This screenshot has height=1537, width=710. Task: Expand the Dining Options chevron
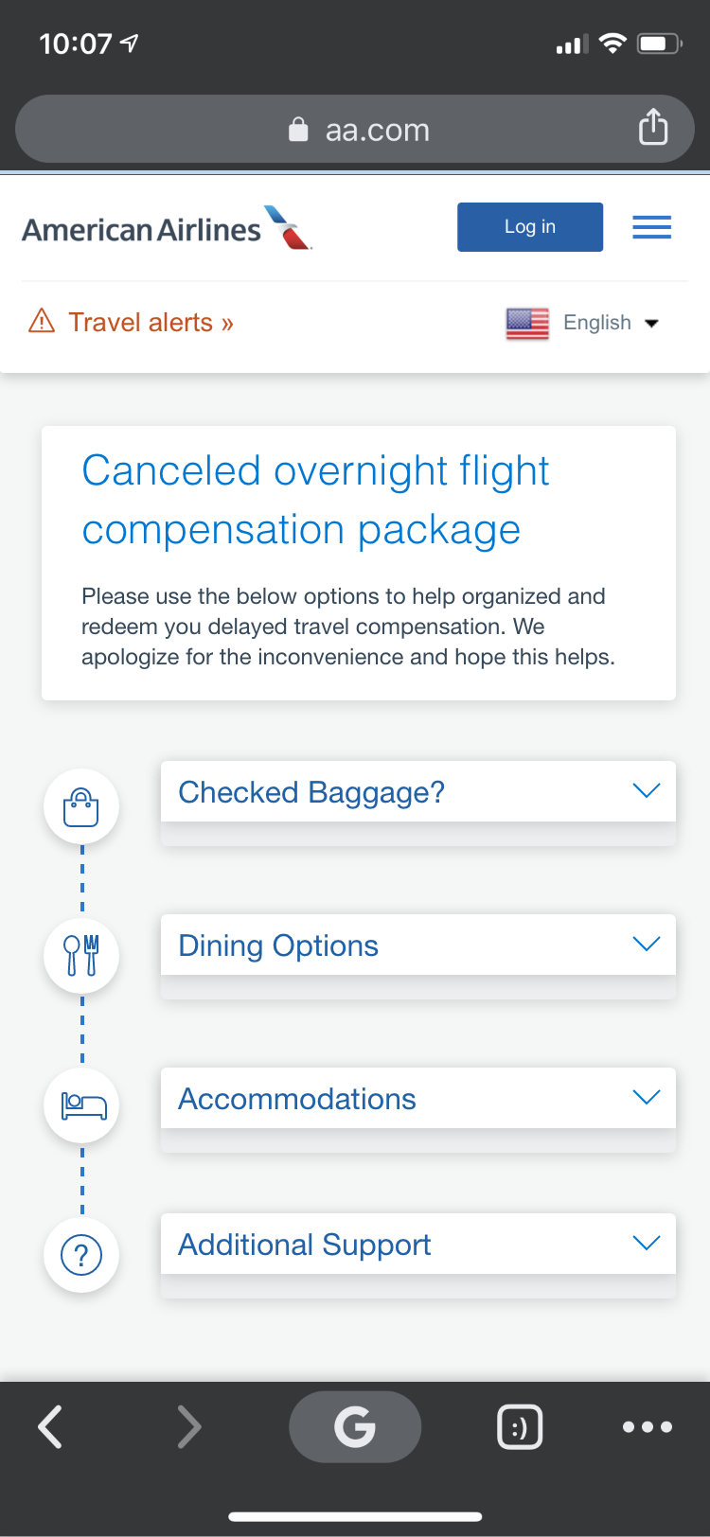point(646,944)
